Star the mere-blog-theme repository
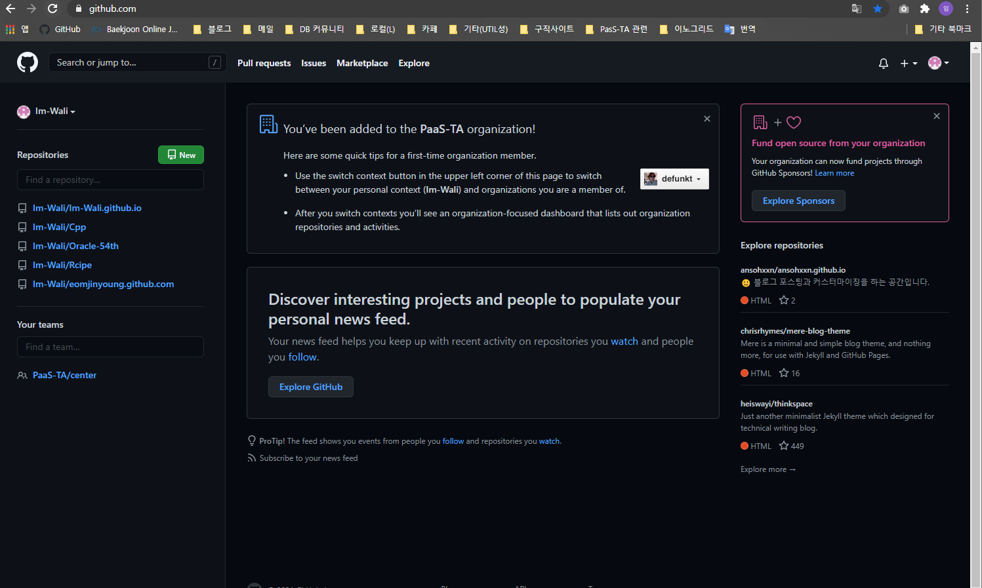Viewport: 982px width, 588px height. [x=784, y=373]
